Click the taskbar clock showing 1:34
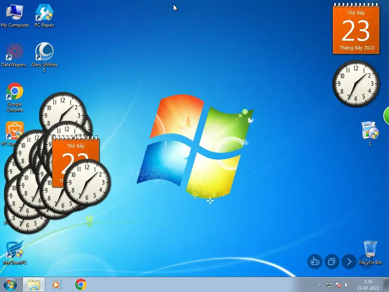389x292 pixels. click(368, 285)
